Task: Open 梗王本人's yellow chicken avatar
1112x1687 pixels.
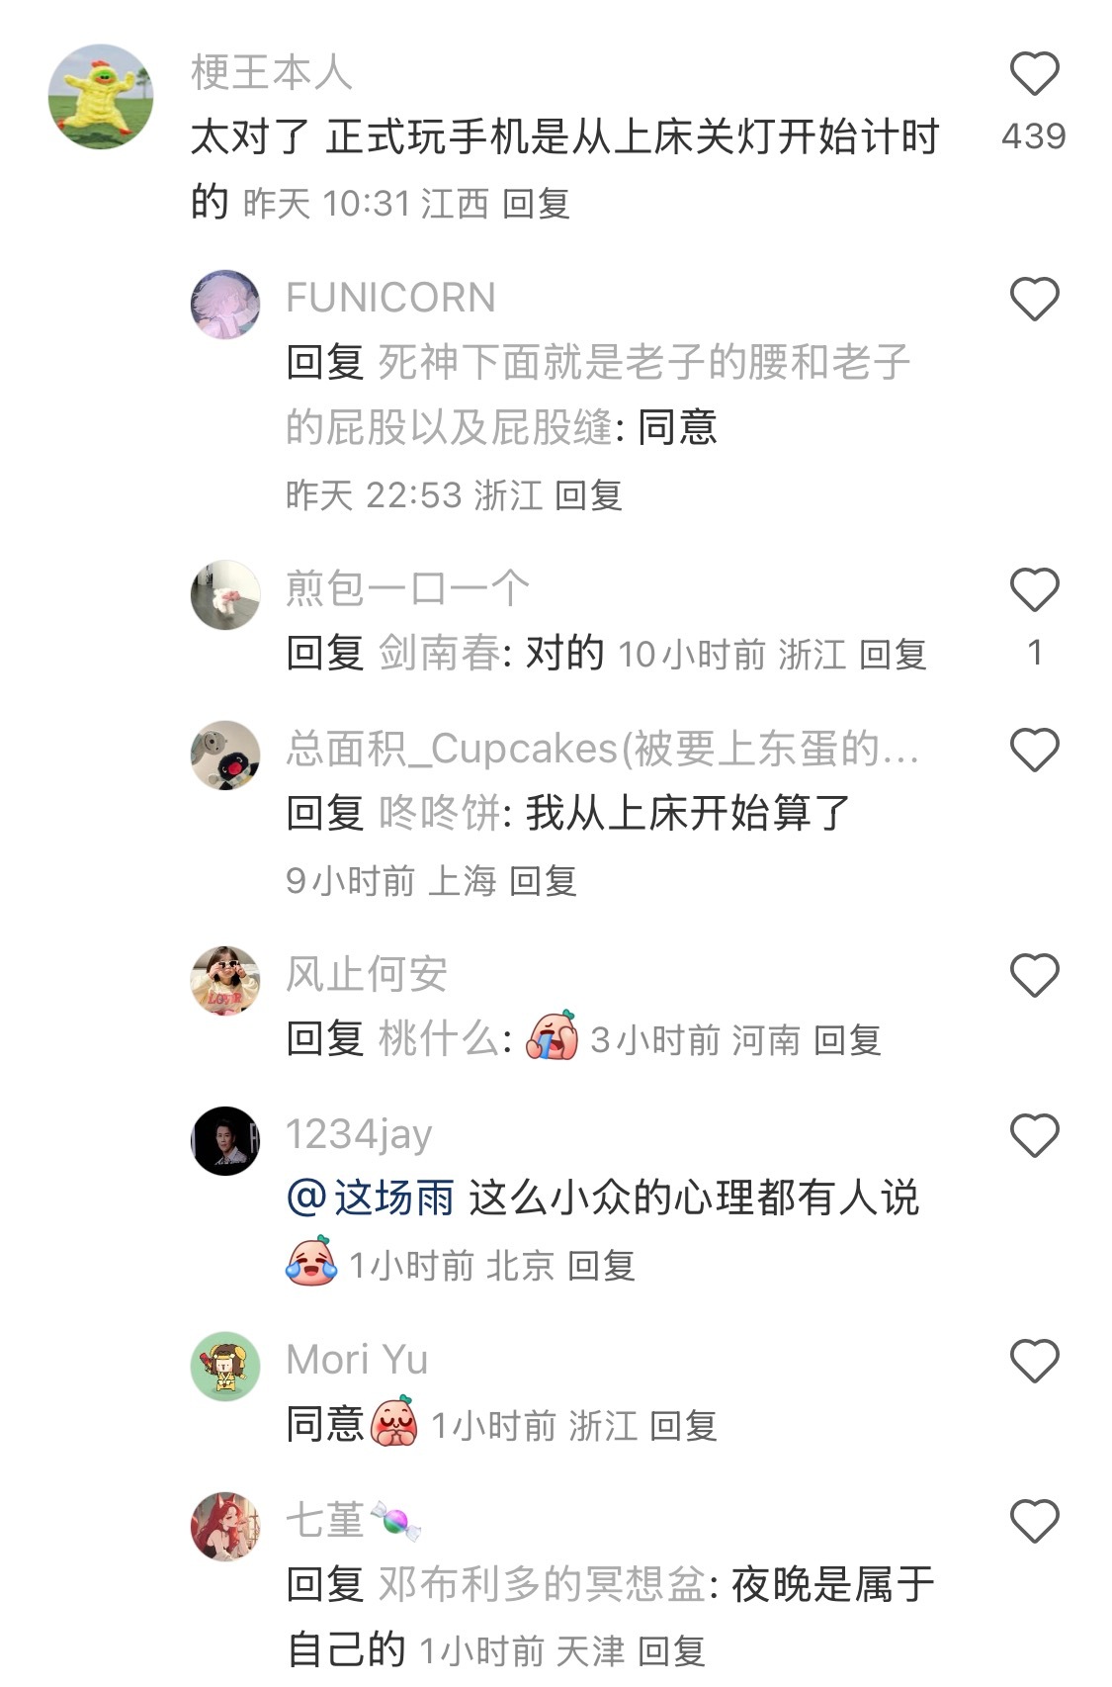Action: pos(101,96)
